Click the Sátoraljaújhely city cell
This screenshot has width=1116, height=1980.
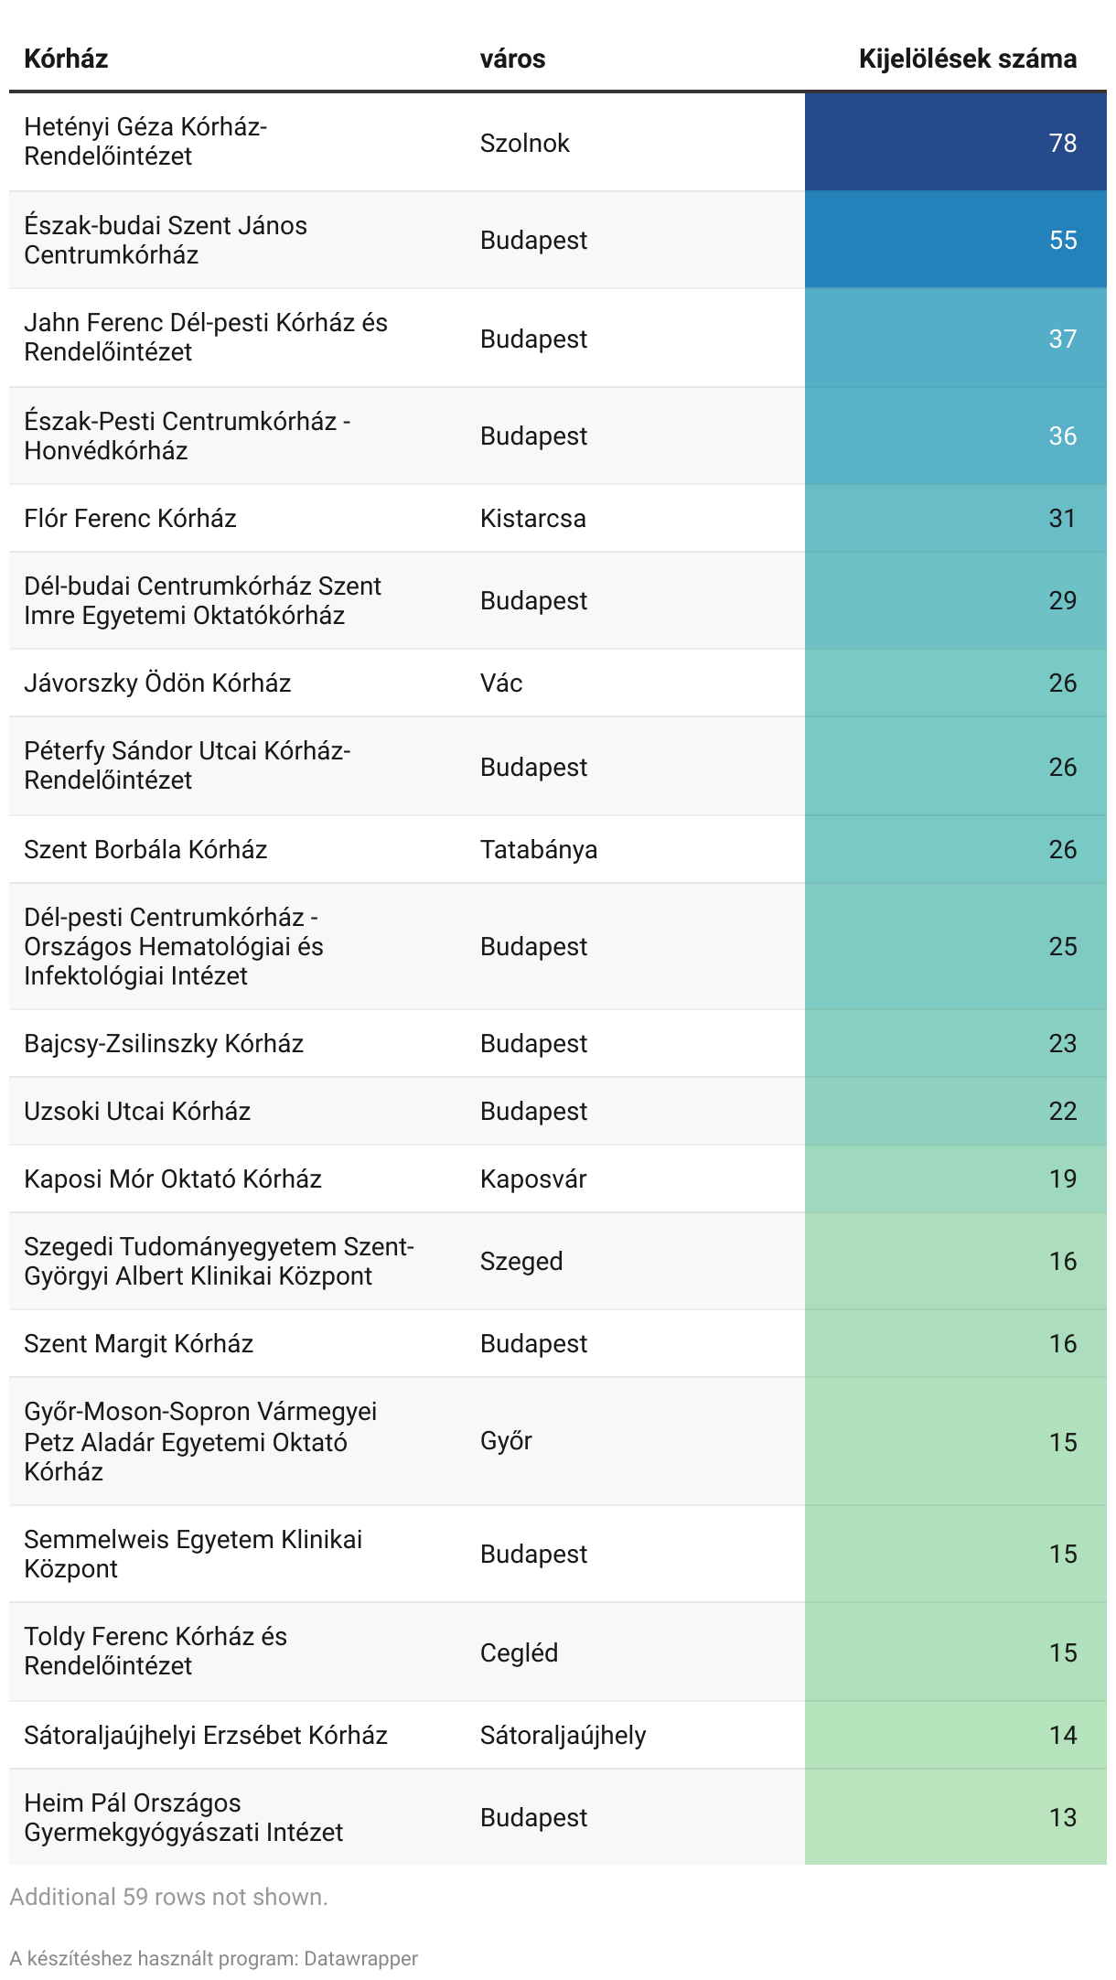tap(563, 1736)
